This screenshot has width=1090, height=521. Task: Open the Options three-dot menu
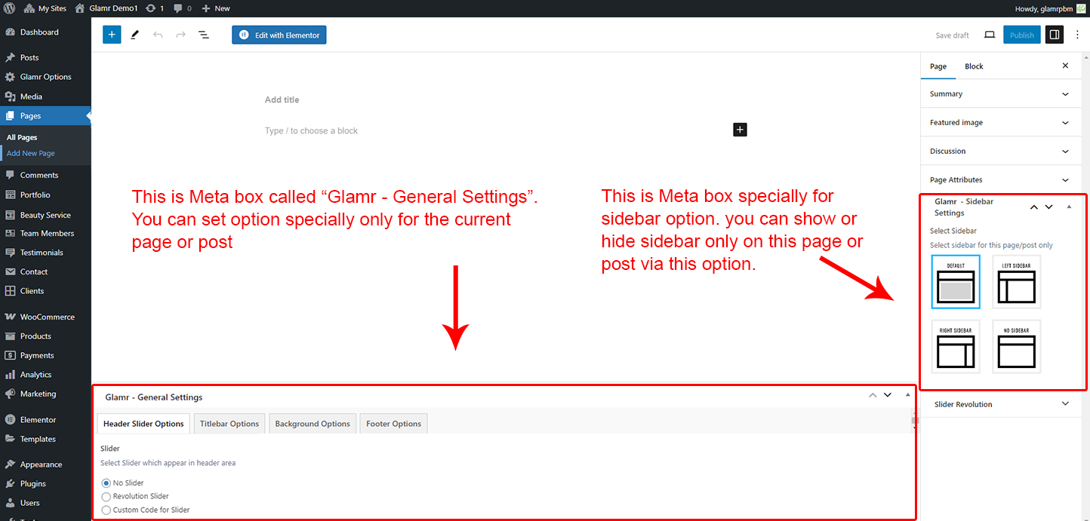[x=1077, y=35]
